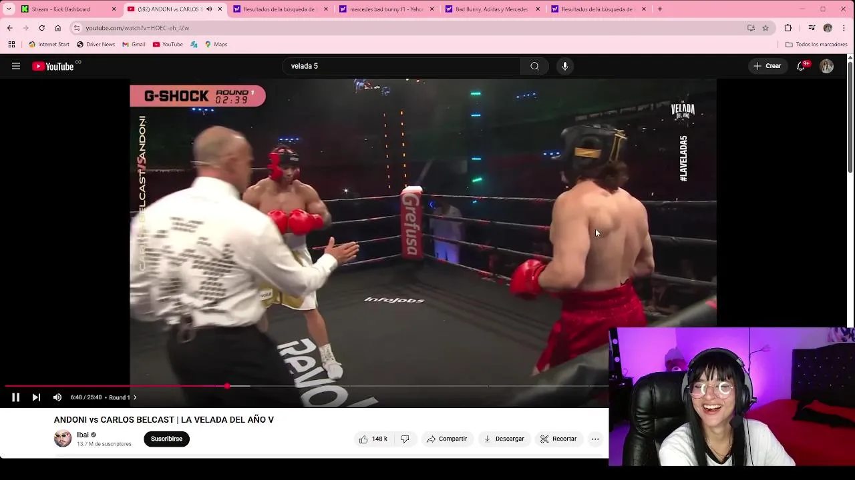The height and width of the screenshot is (480, 855).
Task: Open the Chrome three-dot menu
Action: point(844,28)
